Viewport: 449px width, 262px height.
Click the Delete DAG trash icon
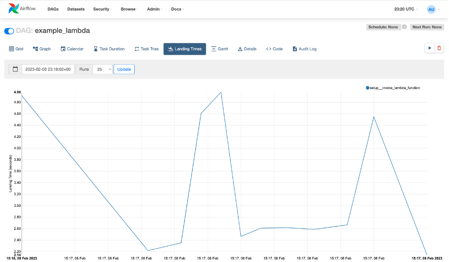click(439, 48)
